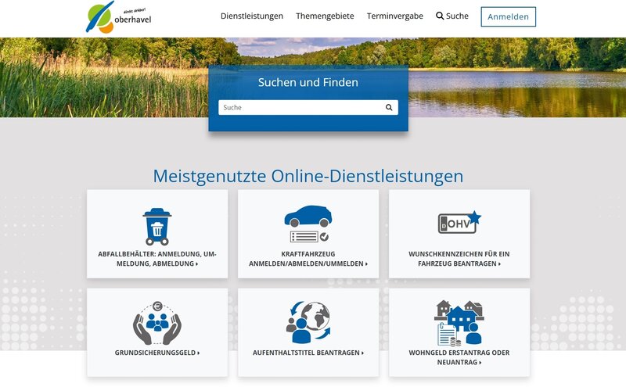The width and height of the screenshot is (626, 387).
Task: Click the waste bin icon
Action: pyautogui.click(x=157, y=227)
